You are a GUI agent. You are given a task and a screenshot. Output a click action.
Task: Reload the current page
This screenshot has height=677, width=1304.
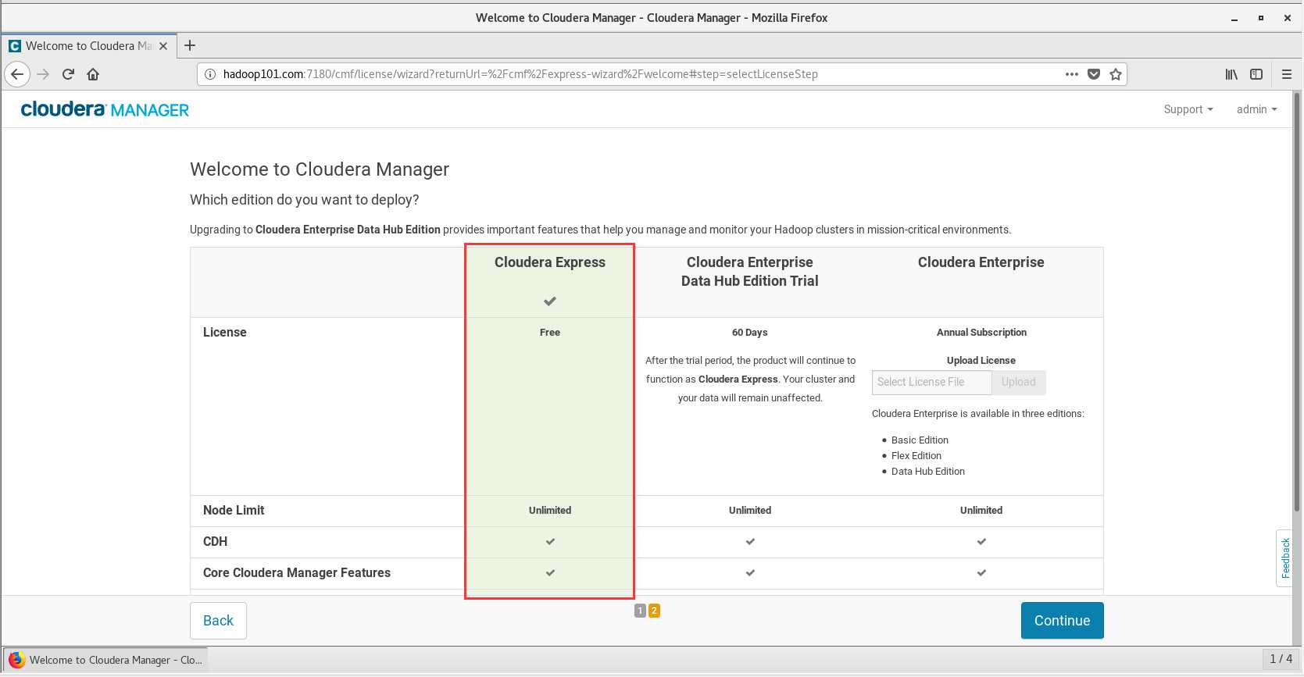coord(68,74)
